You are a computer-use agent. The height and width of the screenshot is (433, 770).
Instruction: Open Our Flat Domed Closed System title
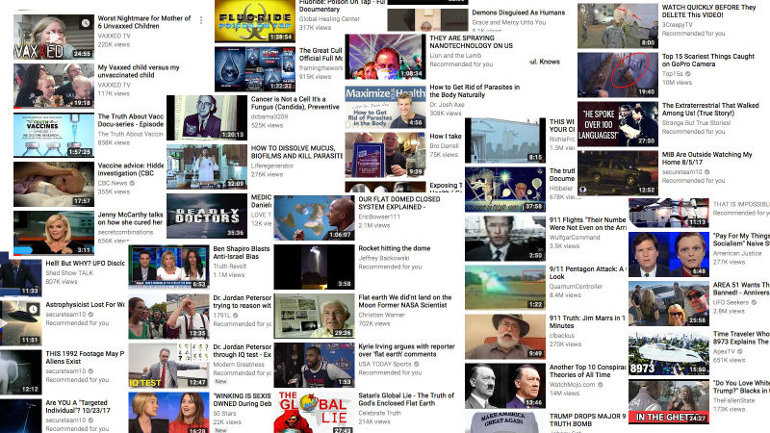point(399,203)
